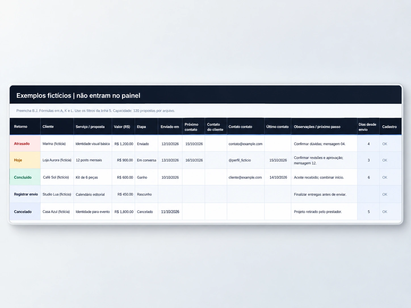The image size is (411, 308).
Task: Select the Loja Aurora (fictícia) cell
Action: coord(57,160)
